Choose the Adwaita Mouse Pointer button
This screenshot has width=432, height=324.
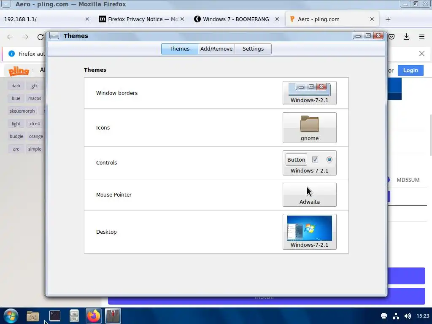point(309,195)
